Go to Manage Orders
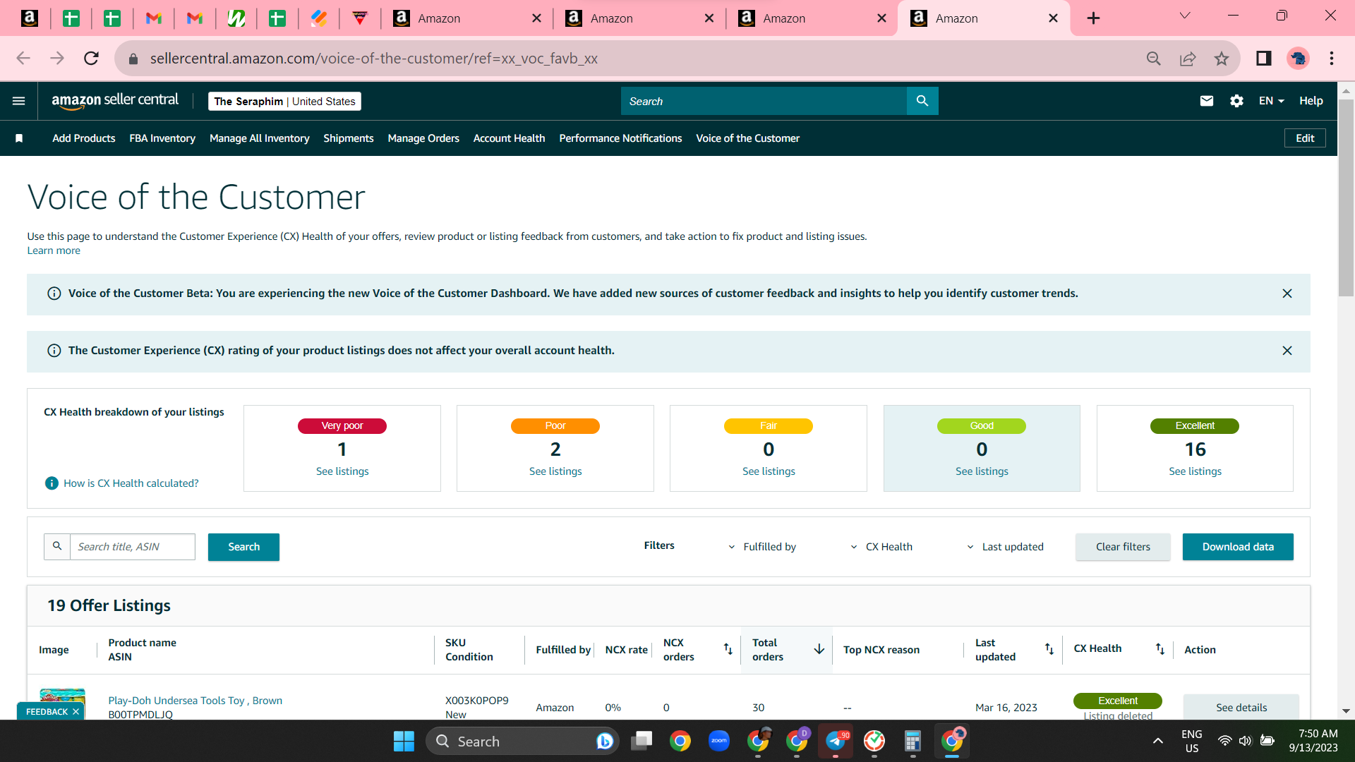The image size is (1355, 762). click(423, 138)
